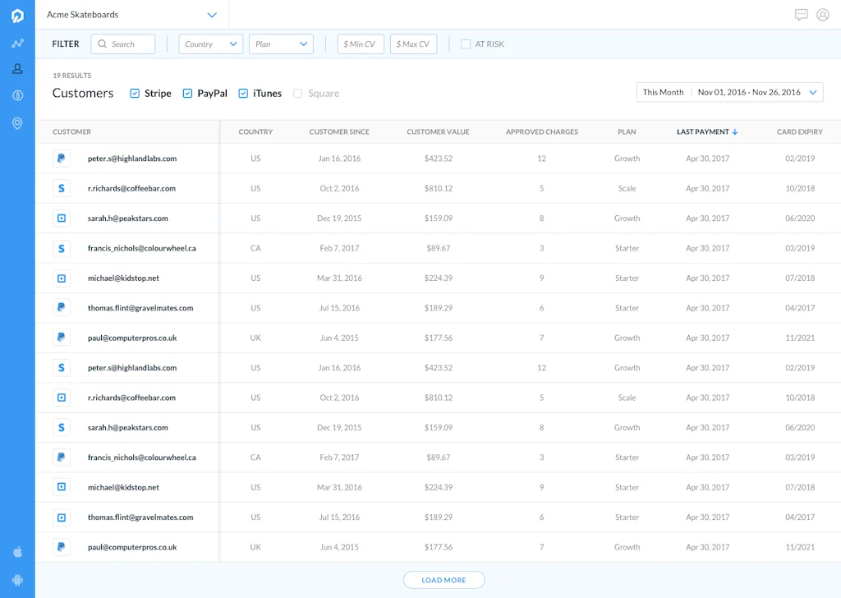The image size is (841, 598).
Task: Sort by Approved Charges column header
Action: click(x=542, y=132)
